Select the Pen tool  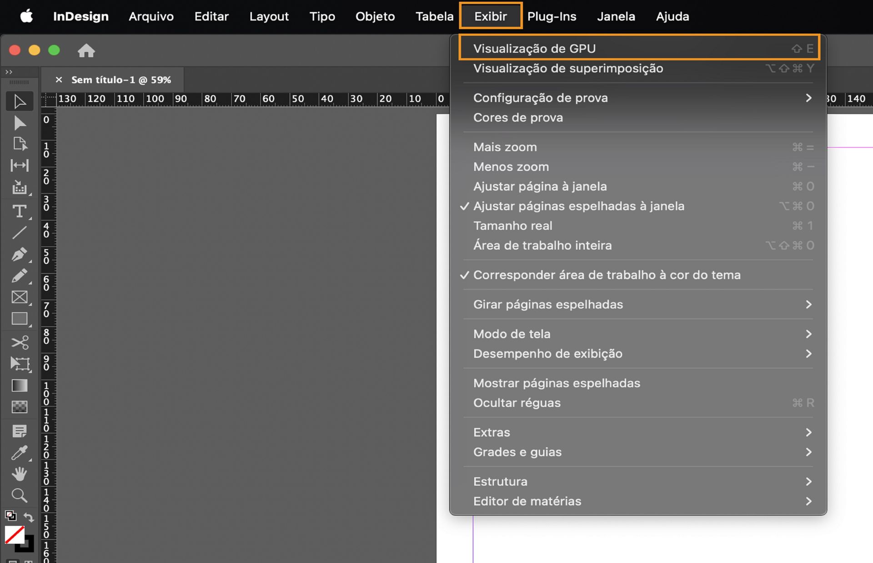pos(19,254)
